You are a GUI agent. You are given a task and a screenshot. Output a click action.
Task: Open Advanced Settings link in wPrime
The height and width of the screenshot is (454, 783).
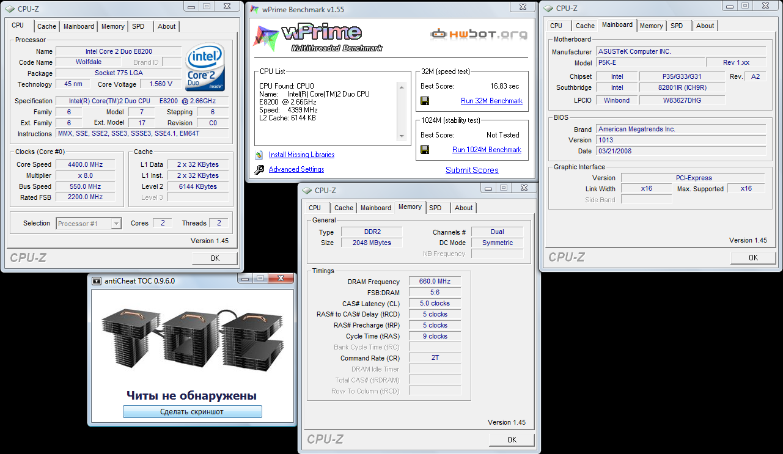pyautogui.click(x=296, y=170)
